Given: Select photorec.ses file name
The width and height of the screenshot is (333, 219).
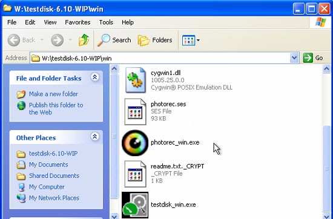Looking at the screenshot, I should pos(168,104).
